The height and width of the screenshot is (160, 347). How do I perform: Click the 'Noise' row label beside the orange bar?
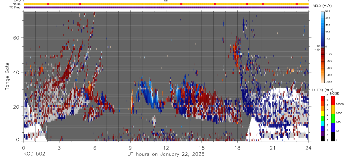(17, 4)
